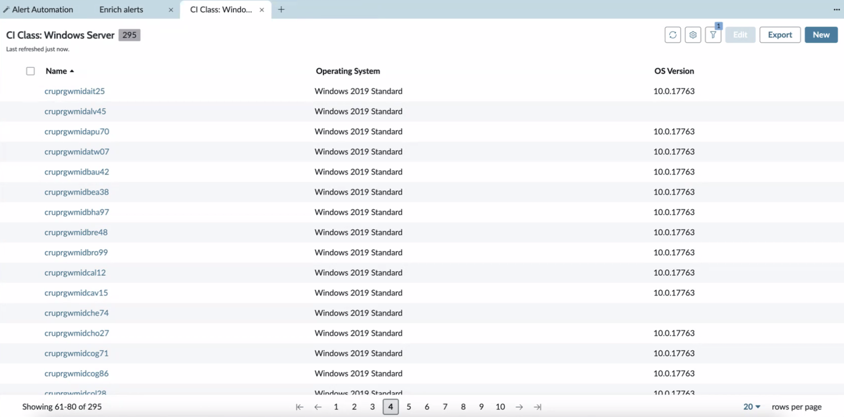The image size is (844, 417).
Task: Click the CI Class: Windows Server title
Action: coord(60,35)
